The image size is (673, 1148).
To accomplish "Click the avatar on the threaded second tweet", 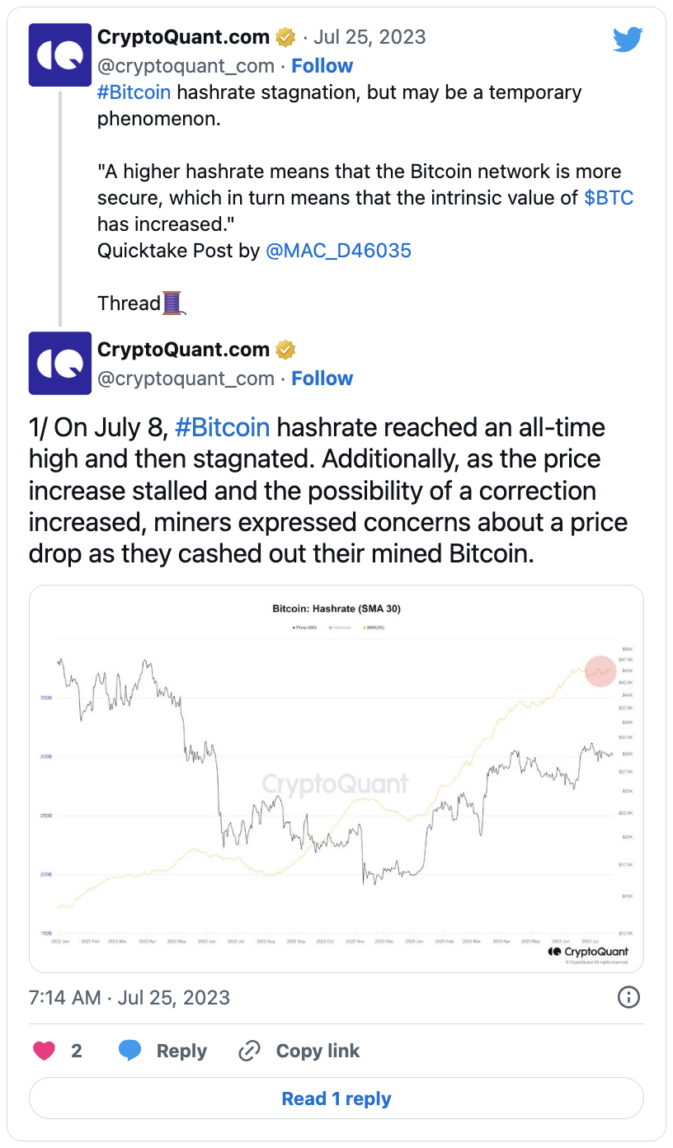I will coord(59,364).
